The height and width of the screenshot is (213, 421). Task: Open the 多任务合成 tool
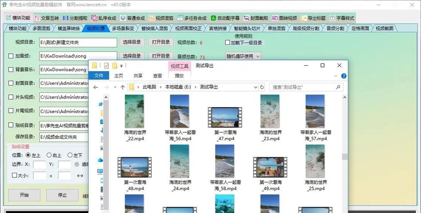[x=192, y=18]
